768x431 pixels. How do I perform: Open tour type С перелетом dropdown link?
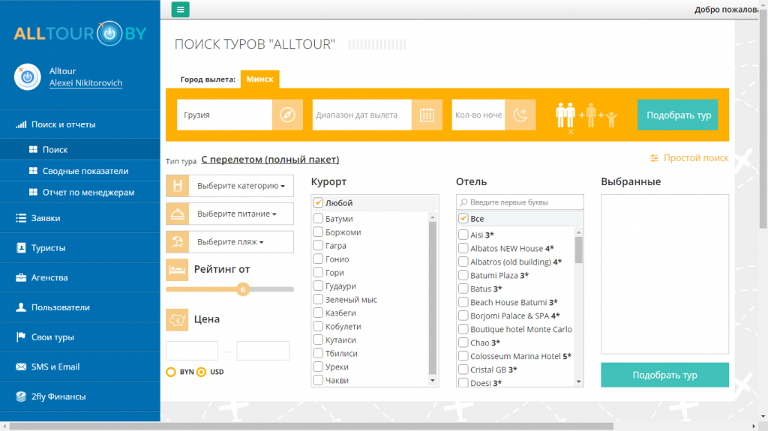pyautogui.click(x=270, y=160)
